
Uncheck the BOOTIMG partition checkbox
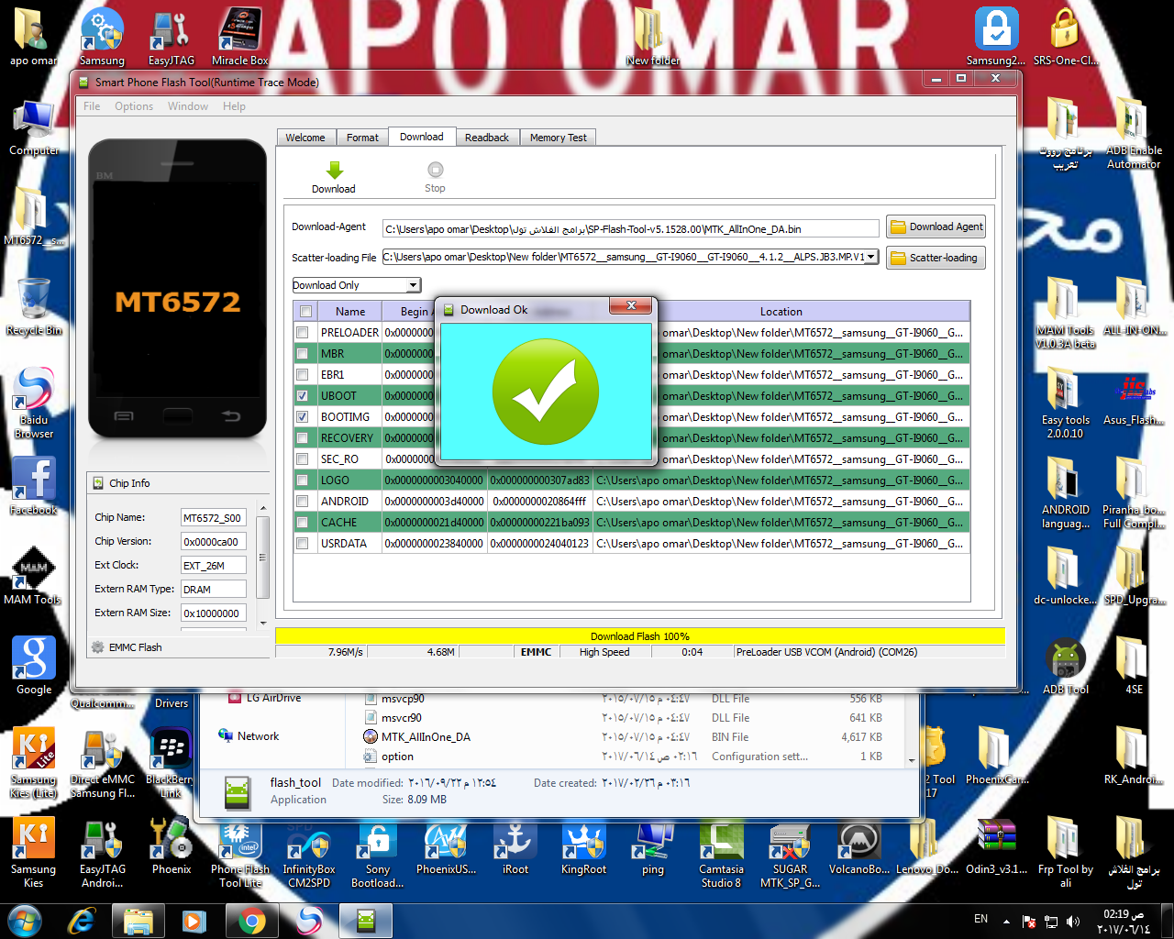(303, 417)
